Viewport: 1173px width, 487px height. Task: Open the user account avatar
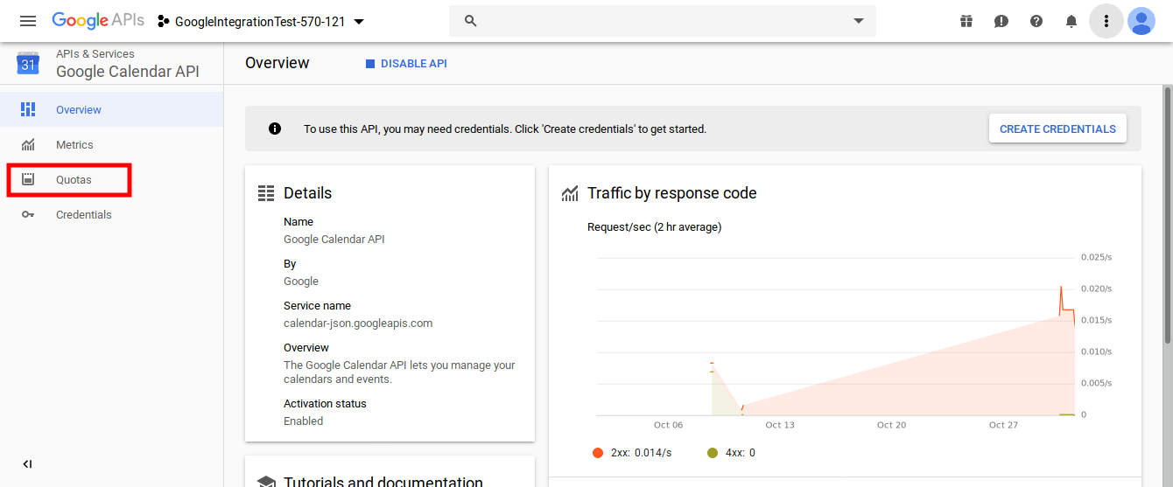1141,21
